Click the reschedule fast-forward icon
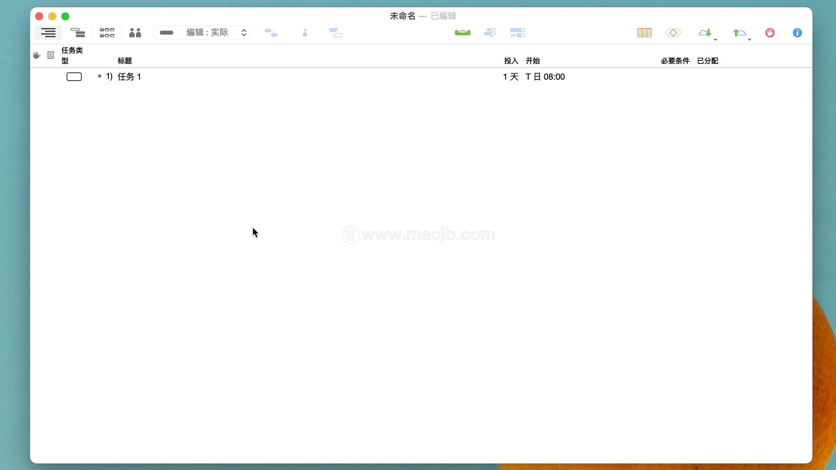The image size is (836, 470). tap(517, 33)
